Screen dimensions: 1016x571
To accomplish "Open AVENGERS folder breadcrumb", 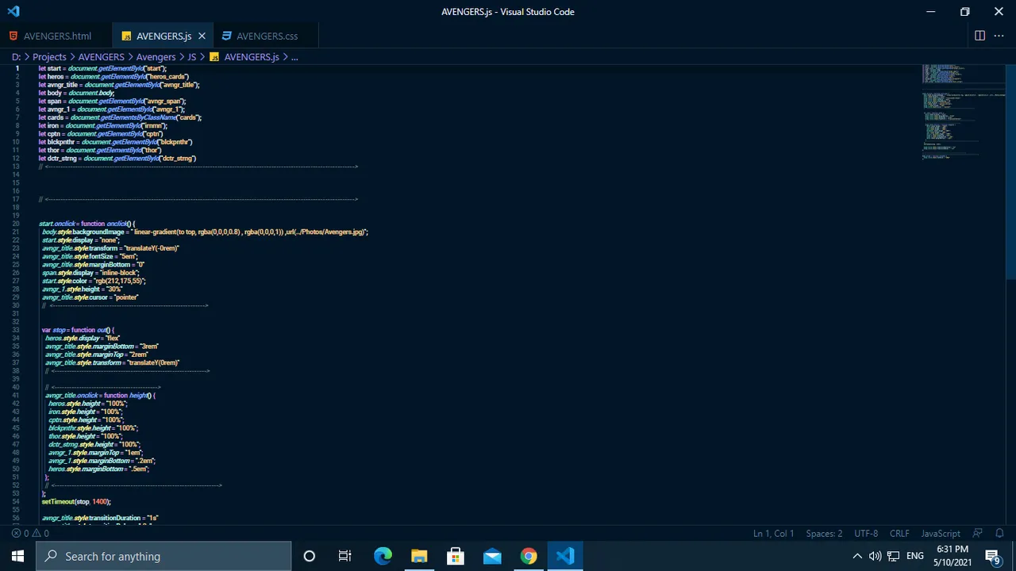I will (101, 57).
